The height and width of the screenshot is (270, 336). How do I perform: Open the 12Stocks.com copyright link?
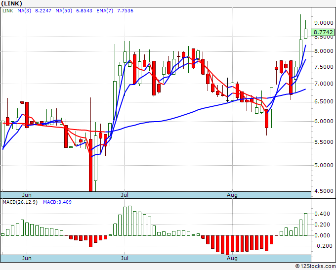(x=315, y=267)
